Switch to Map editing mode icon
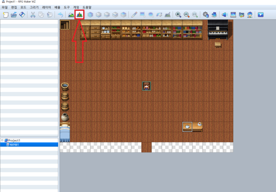The width and height of the screenshot is (276, 192). 71,15
